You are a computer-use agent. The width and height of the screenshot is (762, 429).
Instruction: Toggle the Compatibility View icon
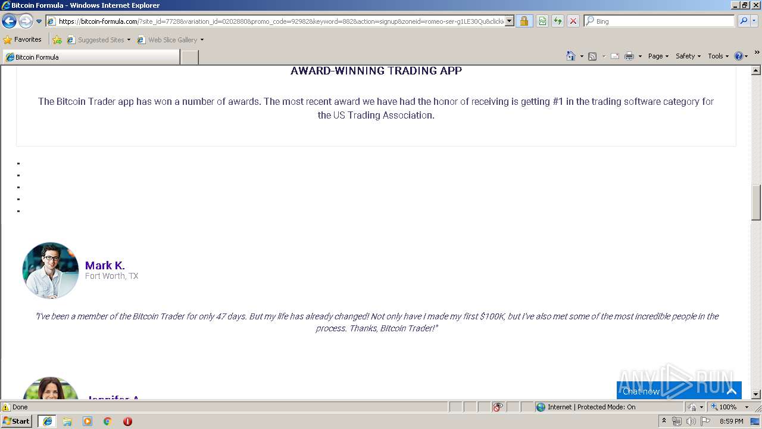point(542,21)
